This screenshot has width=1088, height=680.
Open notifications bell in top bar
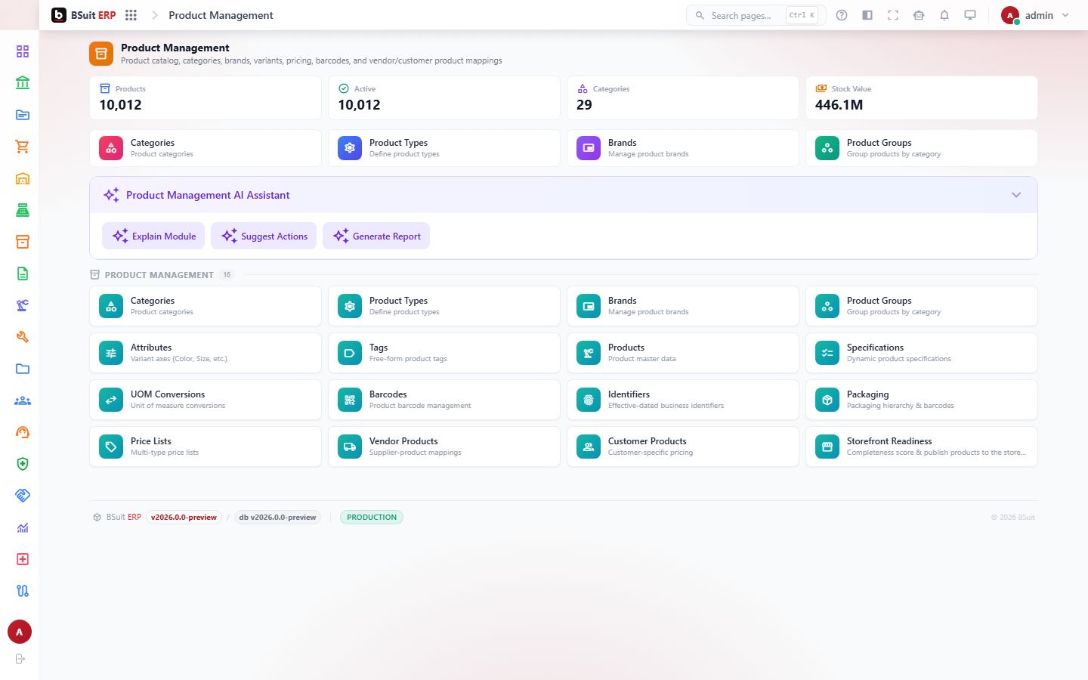click(944, 15)
